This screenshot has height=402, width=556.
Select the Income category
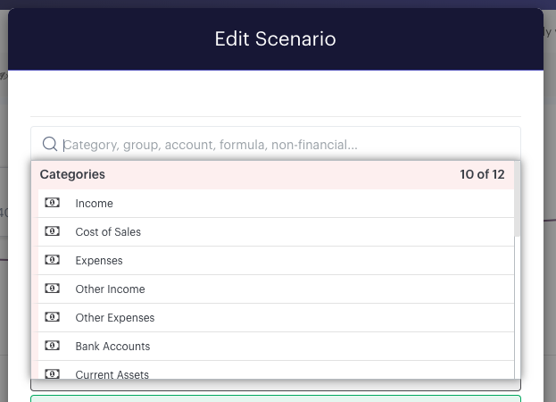tap(276, 204)
